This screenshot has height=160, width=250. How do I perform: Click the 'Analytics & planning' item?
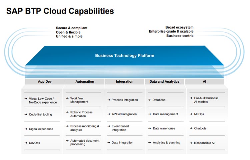[167, 142]
